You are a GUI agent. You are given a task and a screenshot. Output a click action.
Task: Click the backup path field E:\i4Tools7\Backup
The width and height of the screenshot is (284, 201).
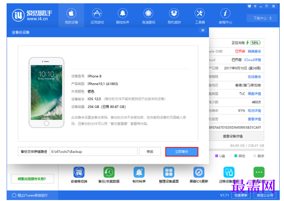(93, 152)
